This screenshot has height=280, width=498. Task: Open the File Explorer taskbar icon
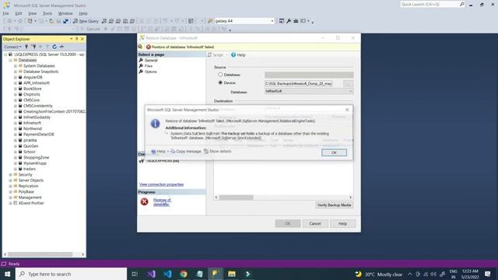pos(232,274)
